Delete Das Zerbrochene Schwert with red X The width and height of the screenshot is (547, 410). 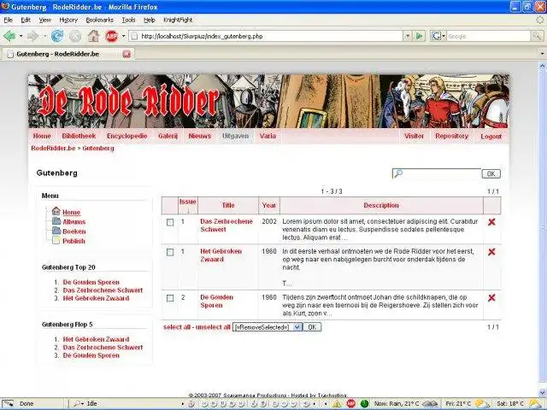point(491,222)
